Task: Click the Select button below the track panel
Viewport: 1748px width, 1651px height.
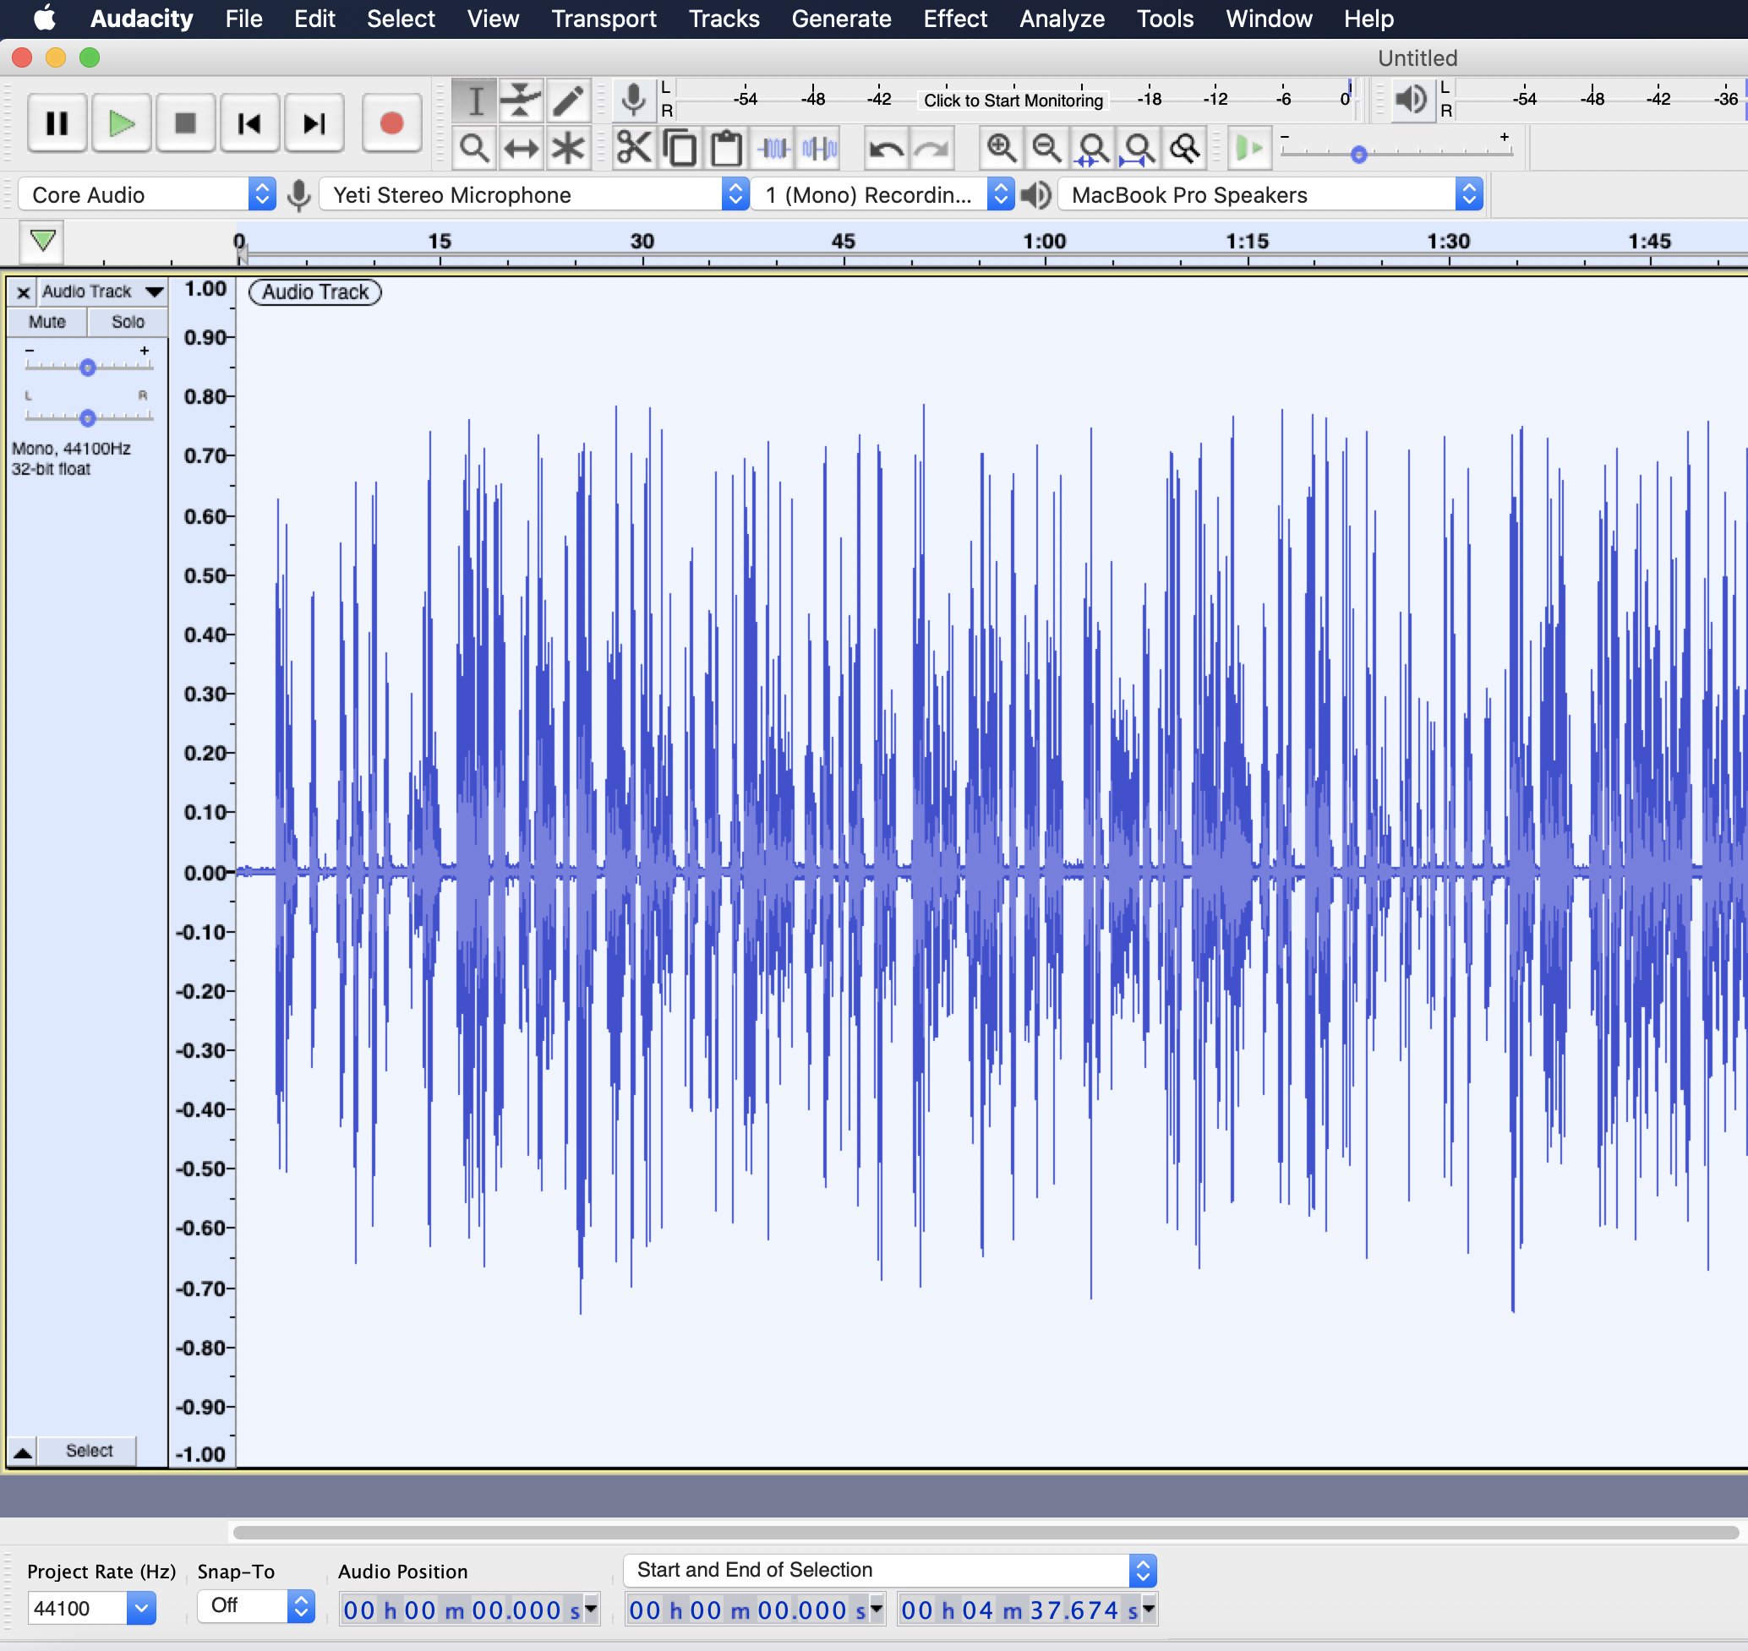Action: [x=86, y=1451]
